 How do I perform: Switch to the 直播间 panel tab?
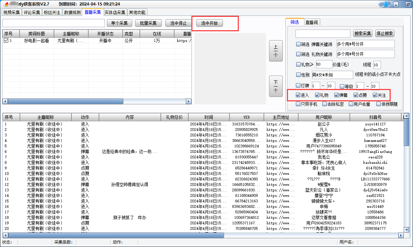pos(312,22)
